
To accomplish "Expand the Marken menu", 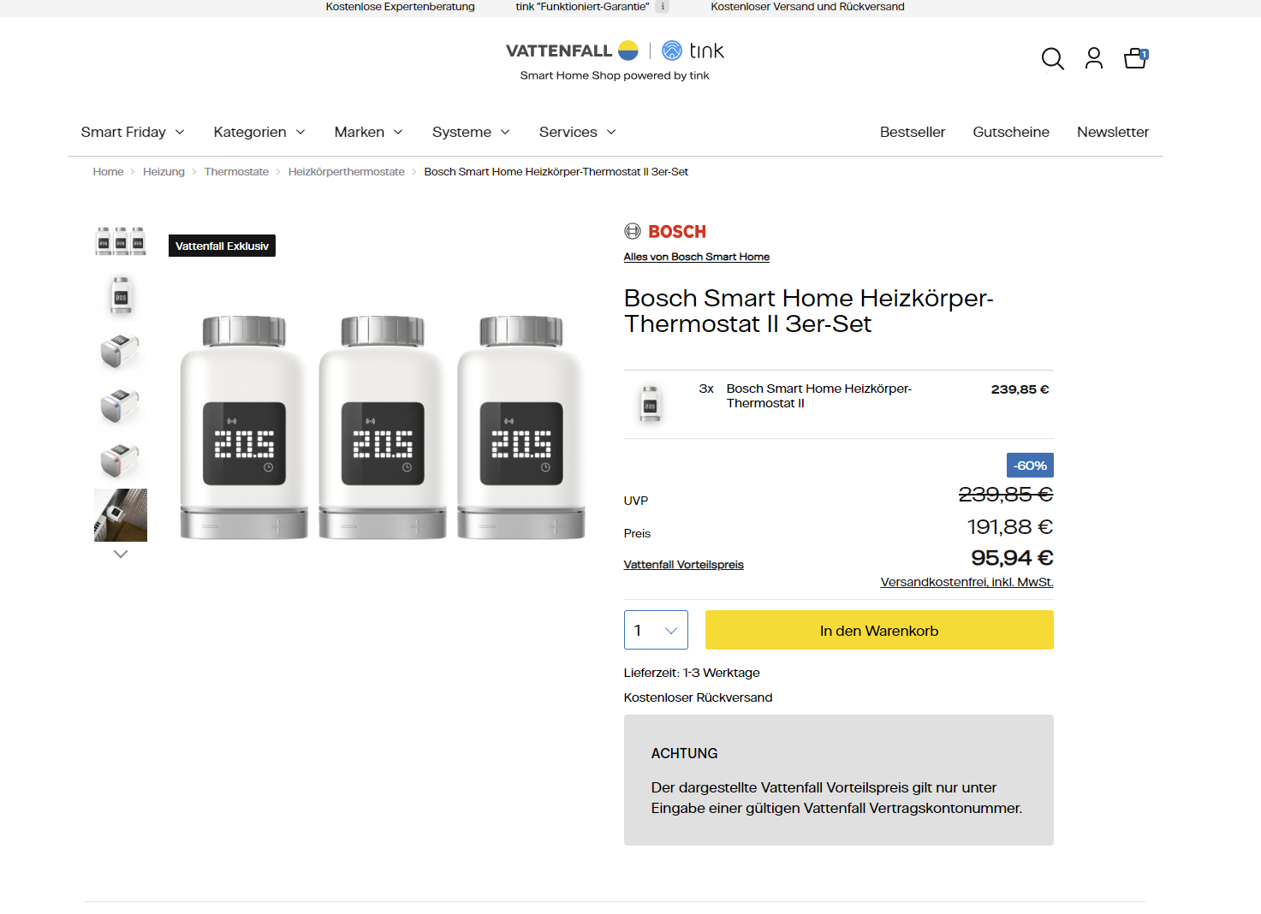I will pos(369,132).
